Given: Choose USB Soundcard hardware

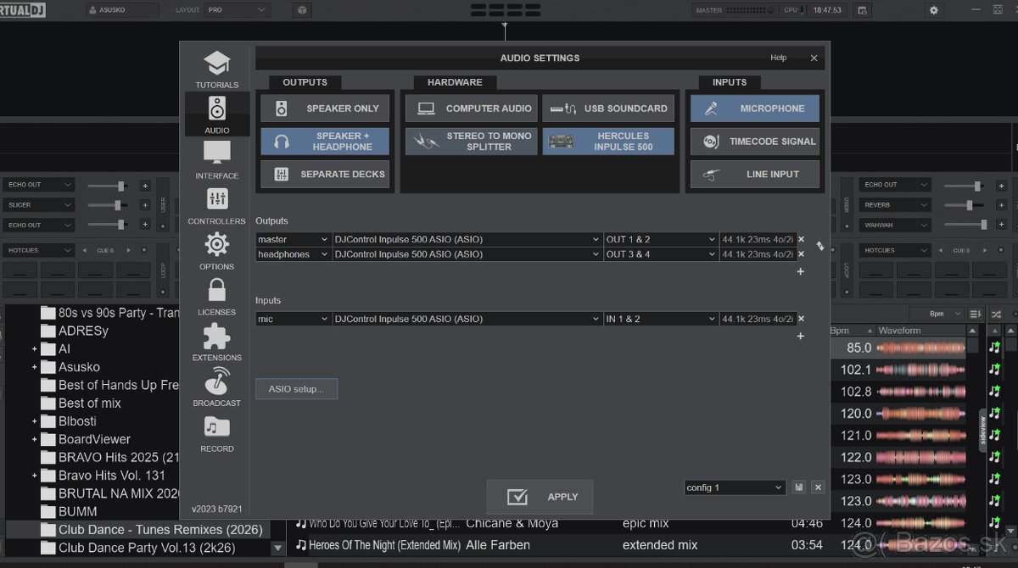Looking at the screenshot, I should 608,109.
